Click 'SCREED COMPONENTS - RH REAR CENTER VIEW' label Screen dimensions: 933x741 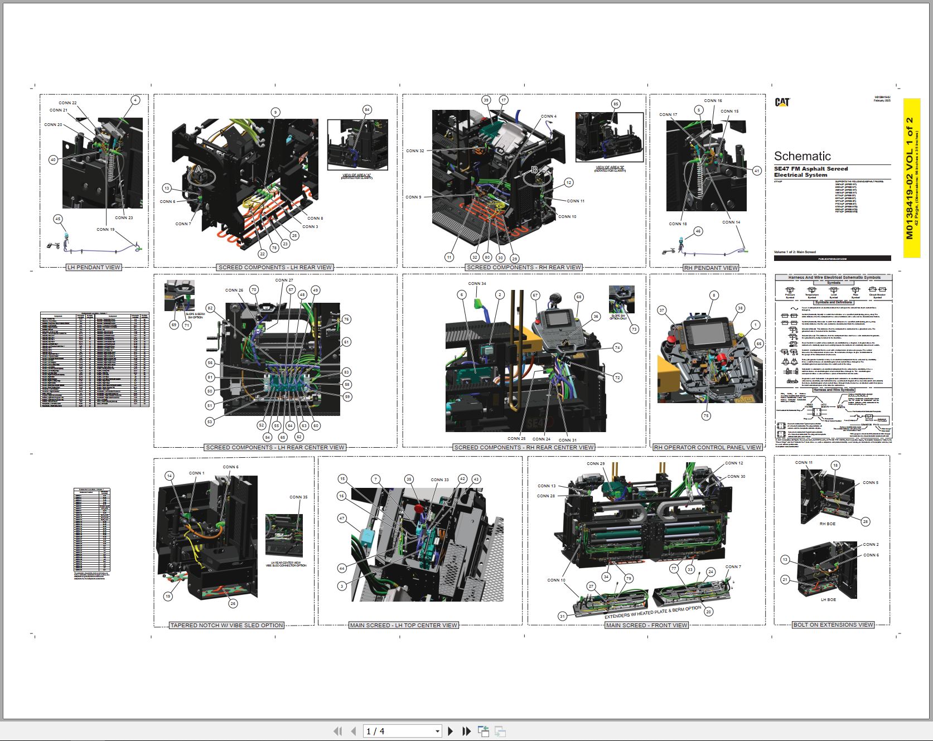(524, 448)
